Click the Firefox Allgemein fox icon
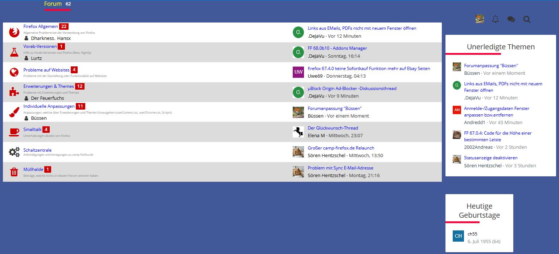Screen dimensions: 559x254 pyautogui.click(x=14, y=32)
